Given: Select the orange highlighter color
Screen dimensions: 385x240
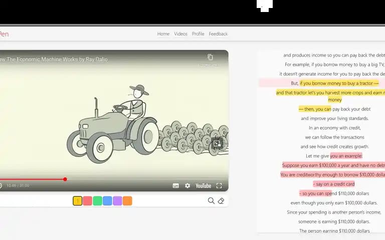Looking at the screenshot, I should pyautogui.click(x=127, y=201).
